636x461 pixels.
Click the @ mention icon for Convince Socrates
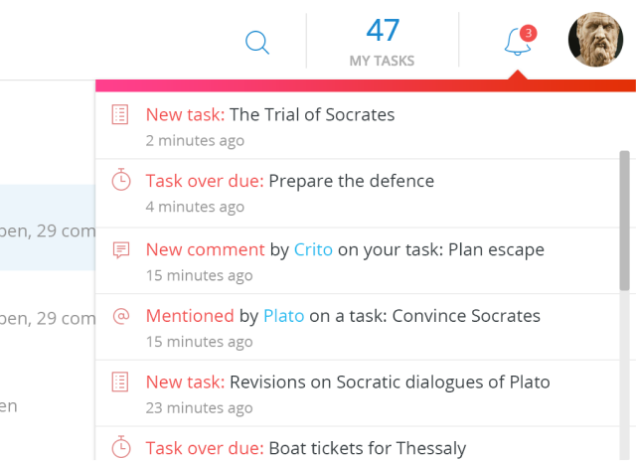(120, 316)
